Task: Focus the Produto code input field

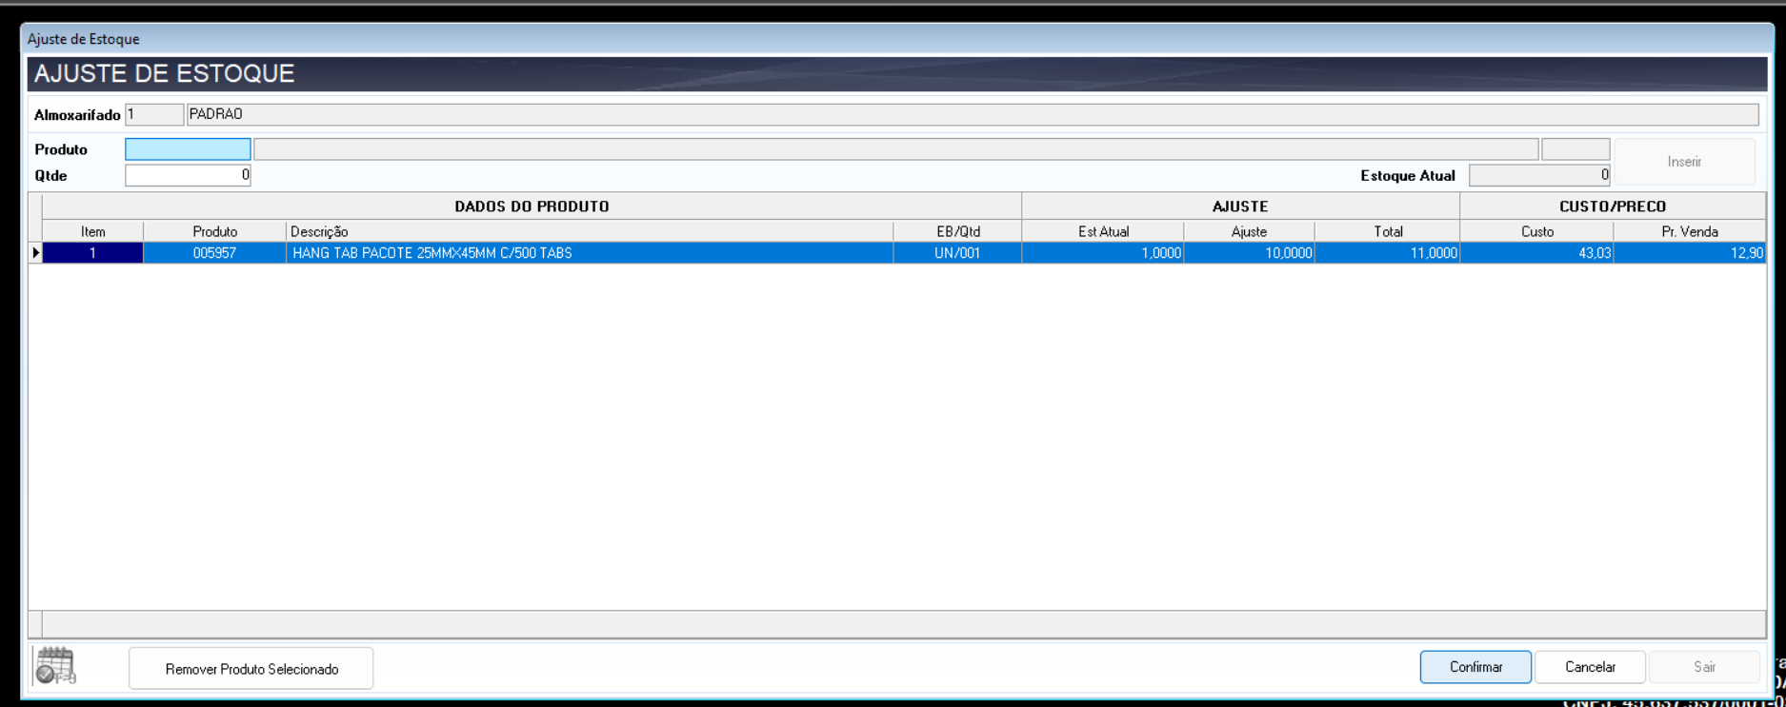Action: pos(188,149)
